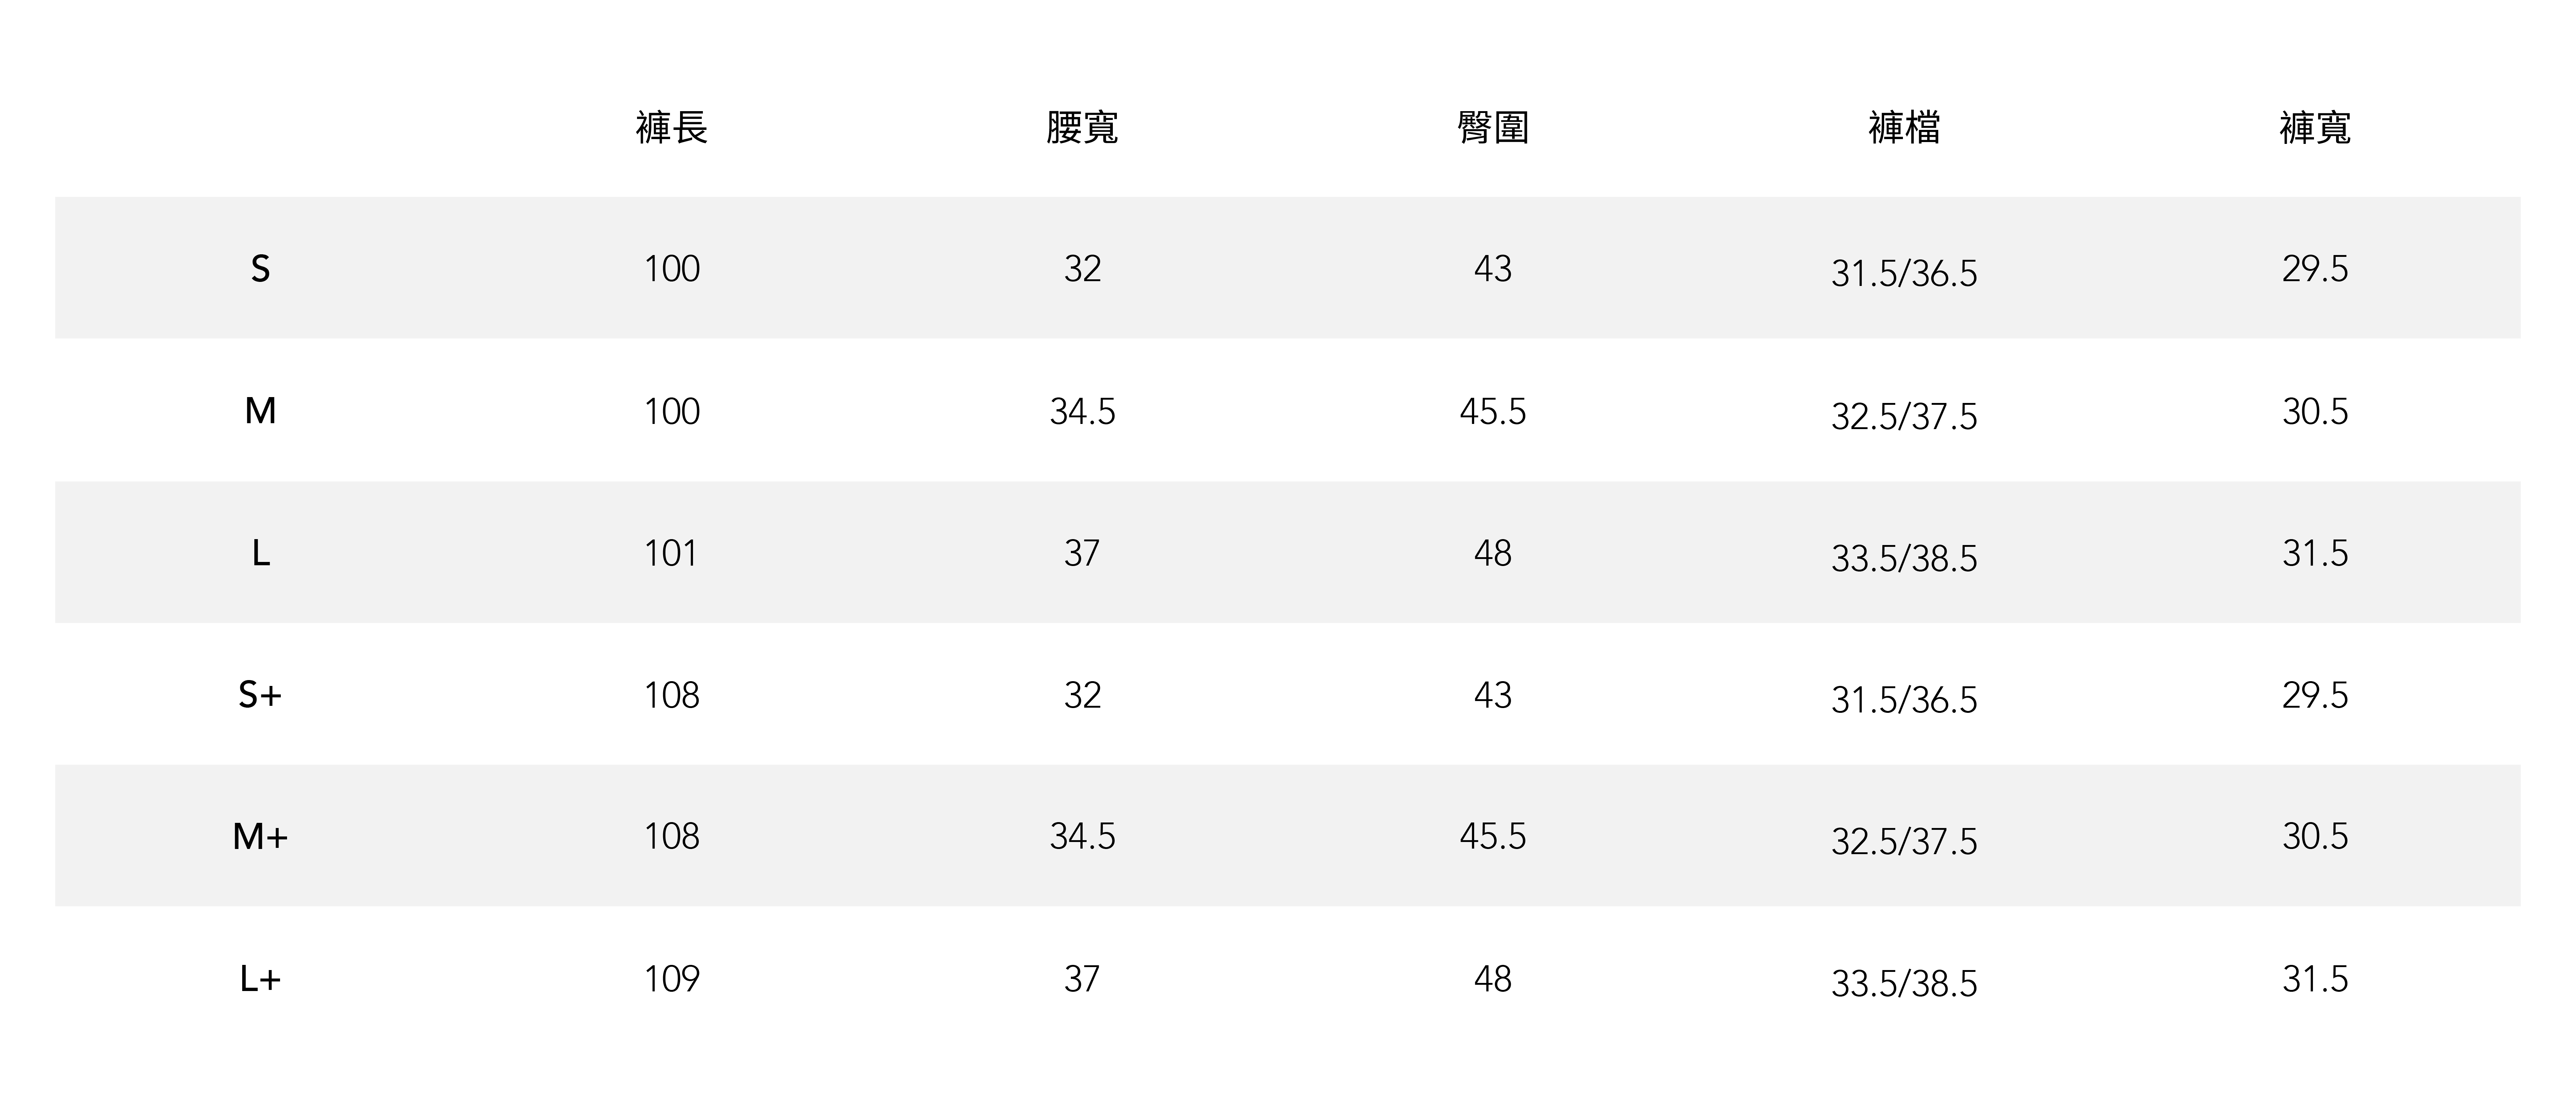This screenshot has width=2576, height=1104.
Task: Select the M+ size row label
Action: click(x=260, y=837)
